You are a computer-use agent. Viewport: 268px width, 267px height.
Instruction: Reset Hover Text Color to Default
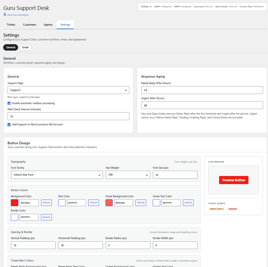click(x=188, y=203)
